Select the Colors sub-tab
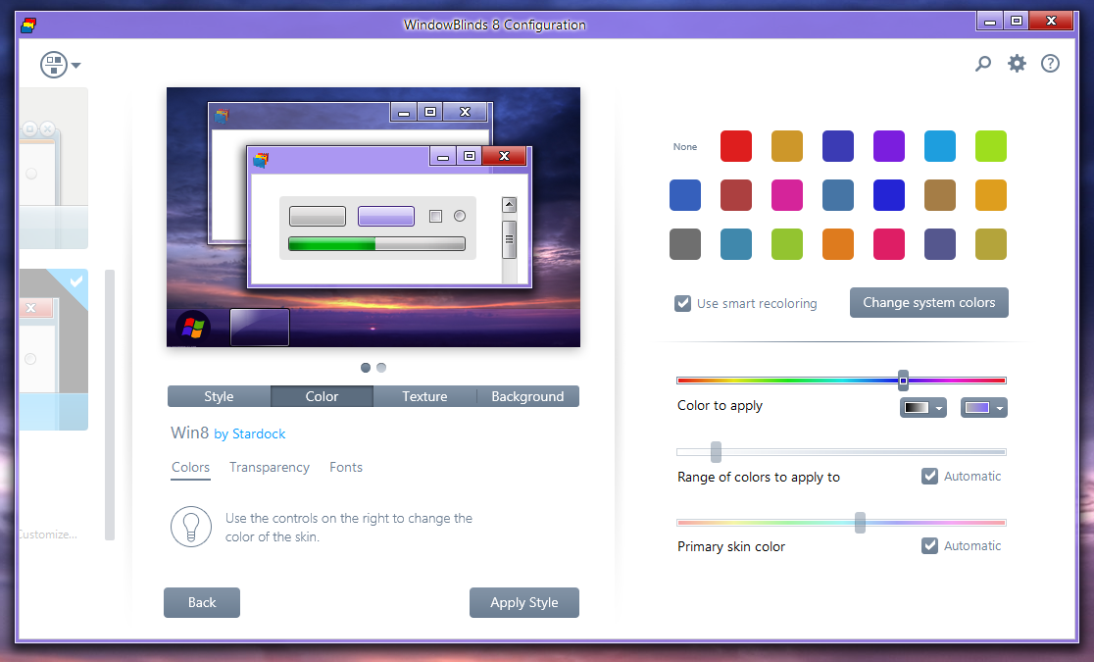 click(x=190, y=467)
